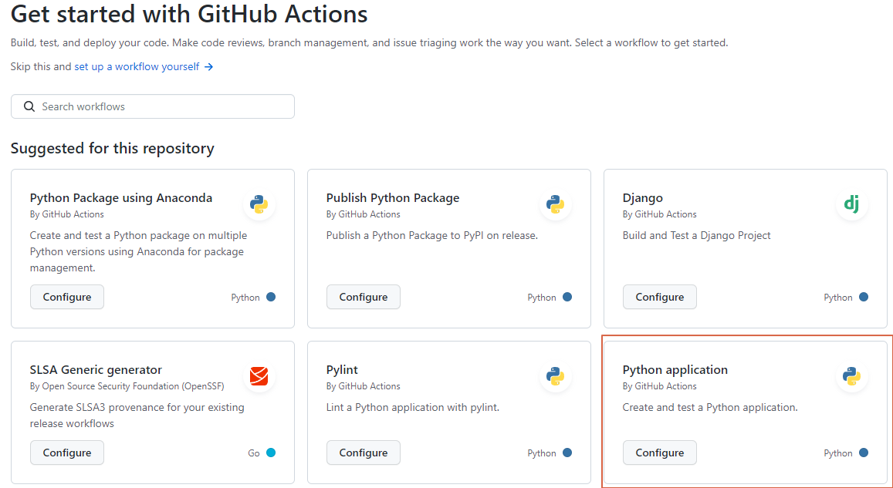This screenshot has height=488, width=893.
Task: Click the Python logo on Anaconda package card
Action: [x=259, y=204]
